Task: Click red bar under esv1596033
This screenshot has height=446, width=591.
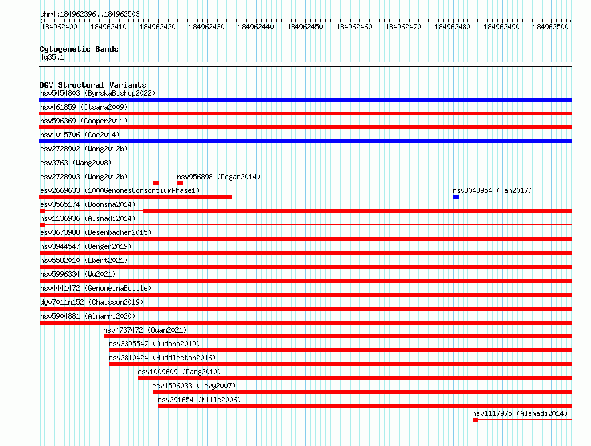Action: (x=363, y=392)
